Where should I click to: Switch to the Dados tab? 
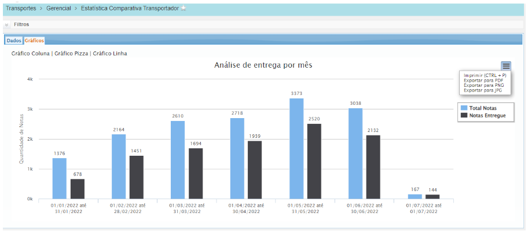click(14, 41)
